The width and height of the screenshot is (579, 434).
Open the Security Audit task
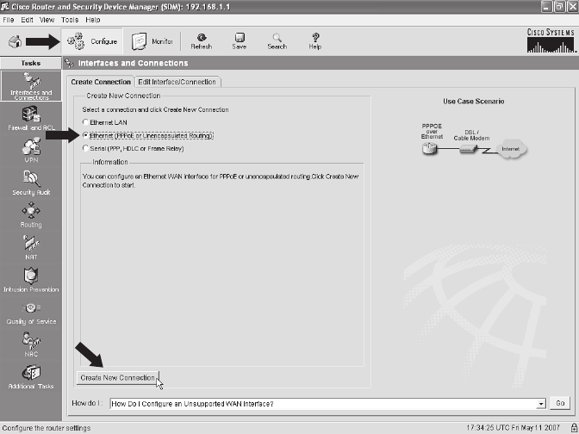tap(31, 183)
